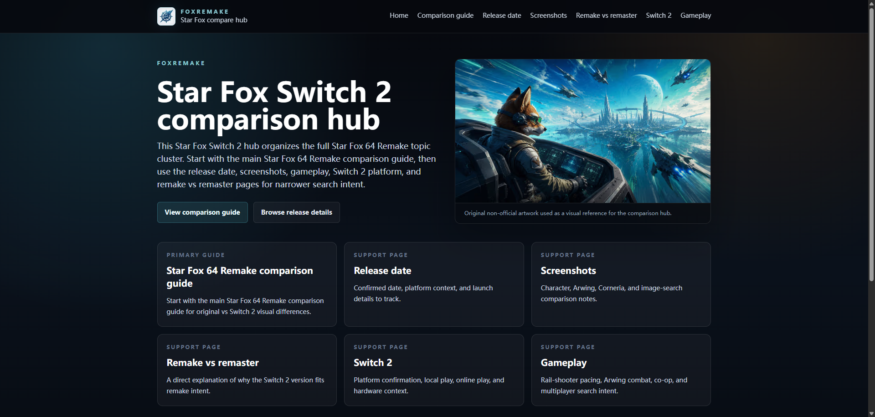
Task: Click text 'Character, Arwing, Corneria, and image-search'
Action: pyautogui.click(x=612, y=288)
